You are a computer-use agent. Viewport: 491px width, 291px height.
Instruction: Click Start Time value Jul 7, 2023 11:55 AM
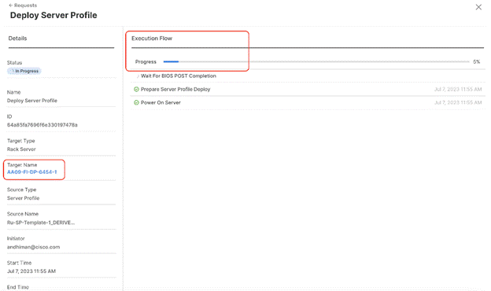31,271
